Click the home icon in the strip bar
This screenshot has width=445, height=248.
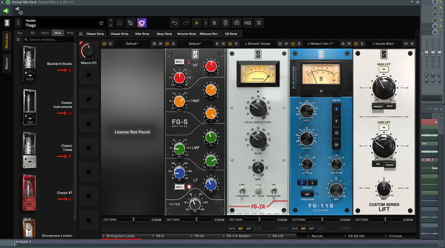click(81, 34)
